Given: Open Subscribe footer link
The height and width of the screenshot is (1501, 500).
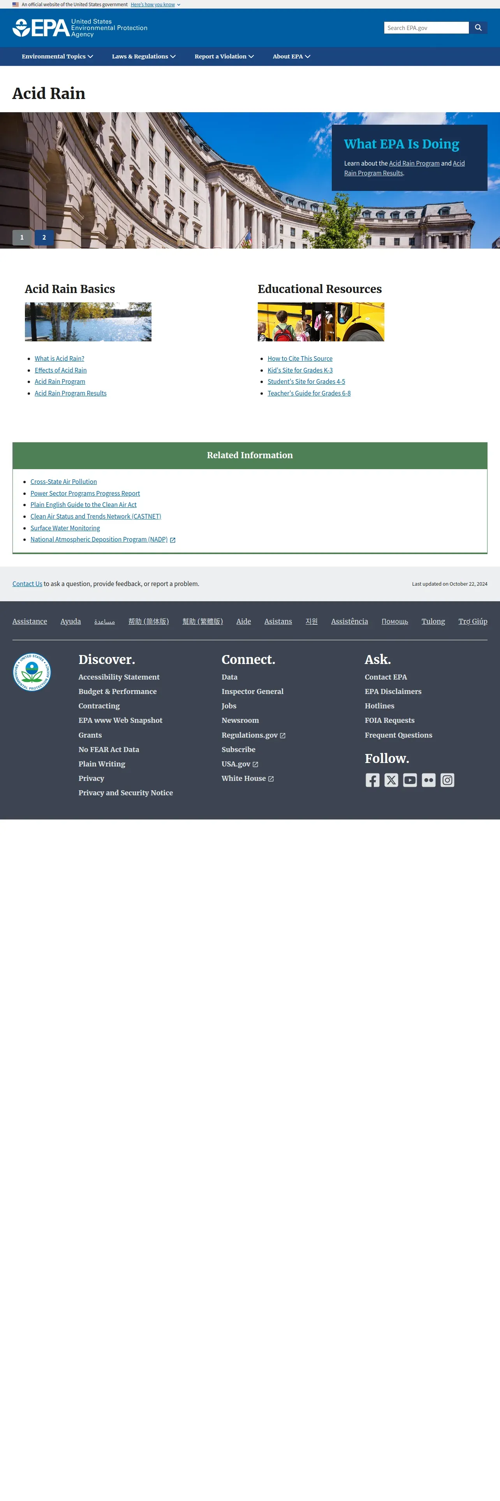Looking at the screenshot, I should [x=239, y=750].
